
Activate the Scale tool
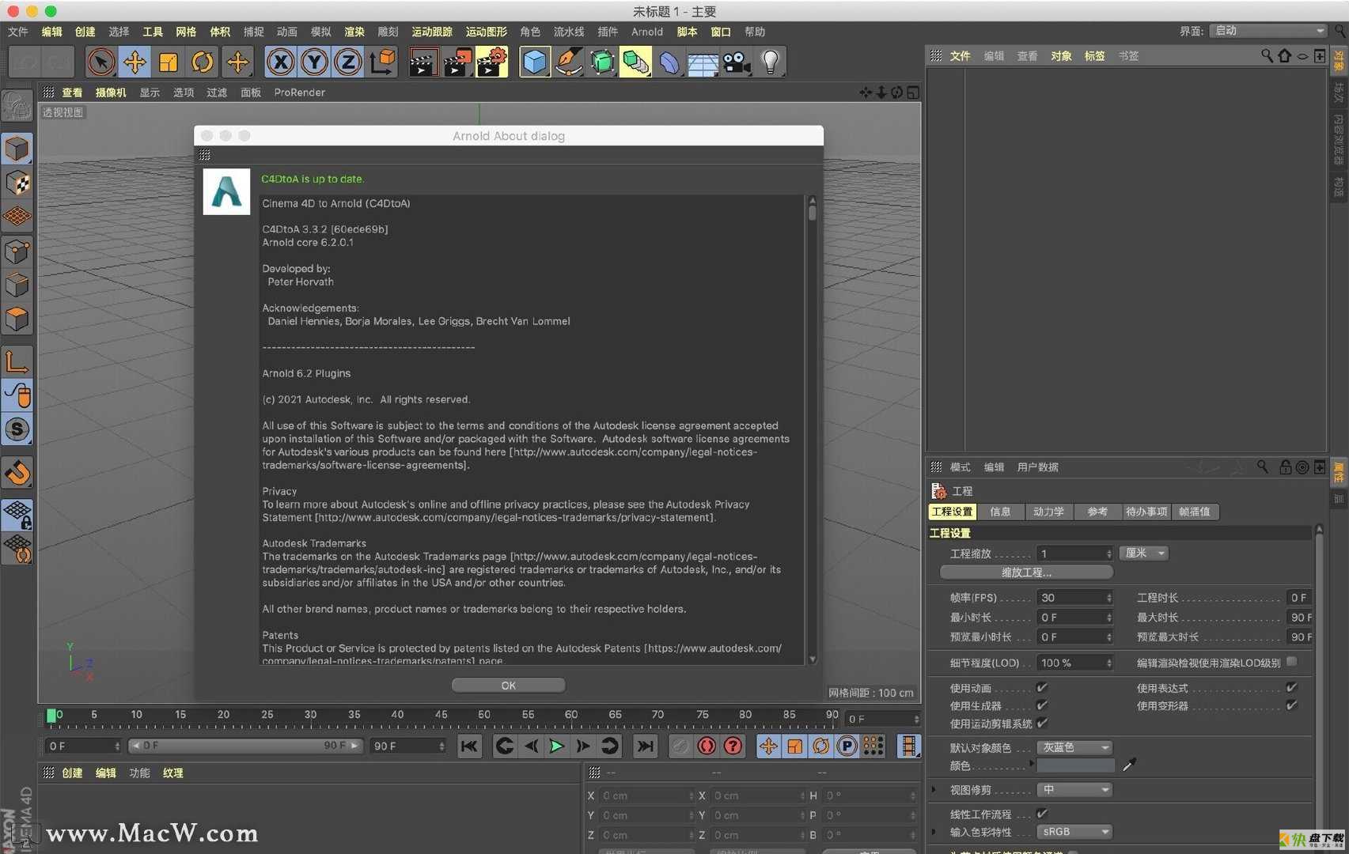point(169,62)
